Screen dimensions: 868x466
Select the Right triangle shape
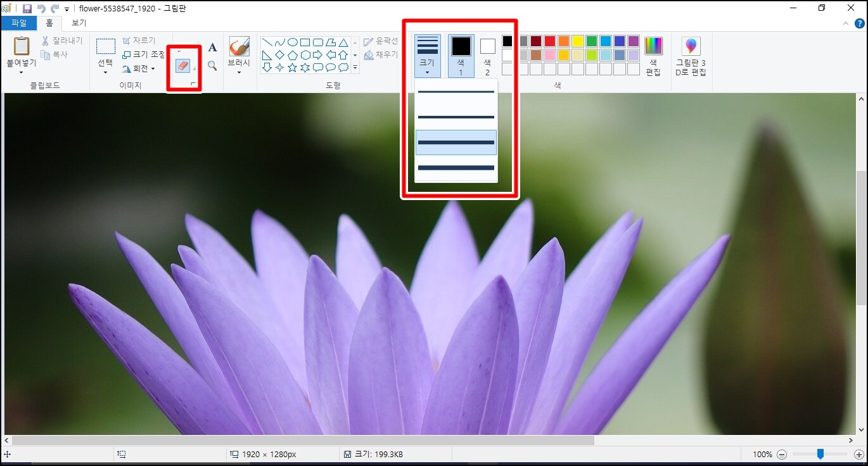267,55
